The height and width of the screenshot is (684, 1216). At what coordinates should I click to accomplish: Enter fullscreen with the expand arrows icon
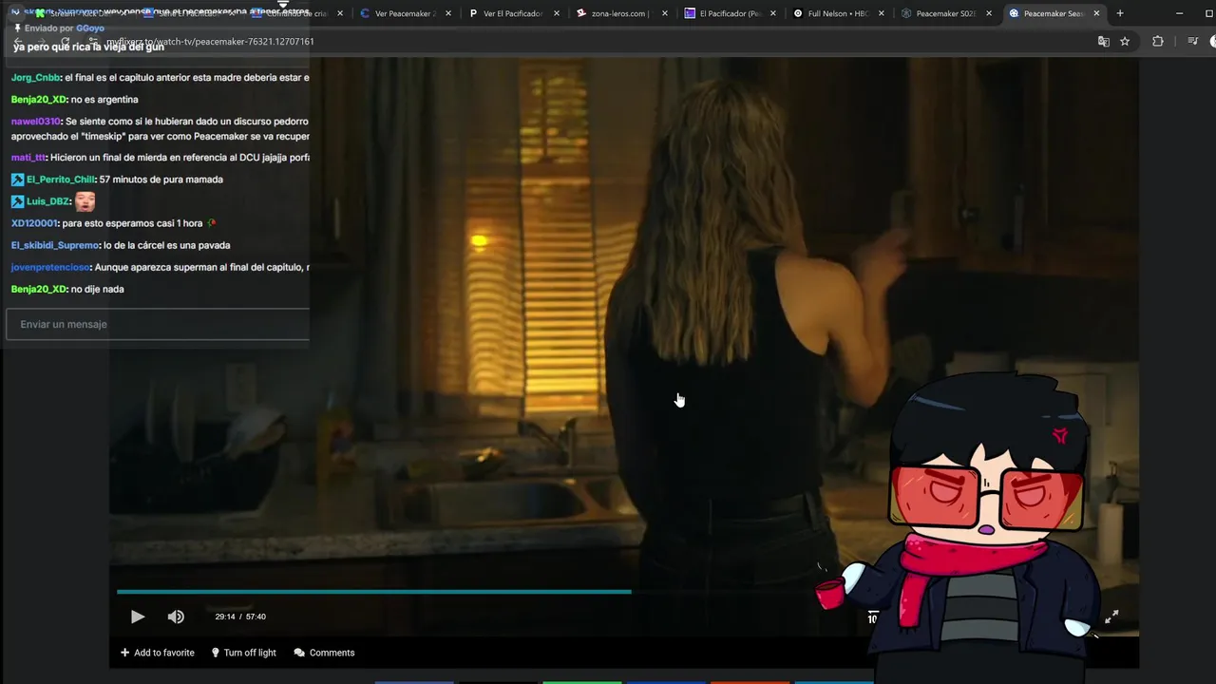[1111, 617]
